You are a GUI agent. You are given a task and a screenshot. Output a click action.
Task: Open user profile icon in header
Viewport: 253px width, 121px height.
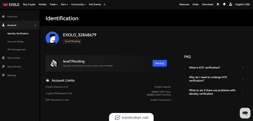coord(231,5)
